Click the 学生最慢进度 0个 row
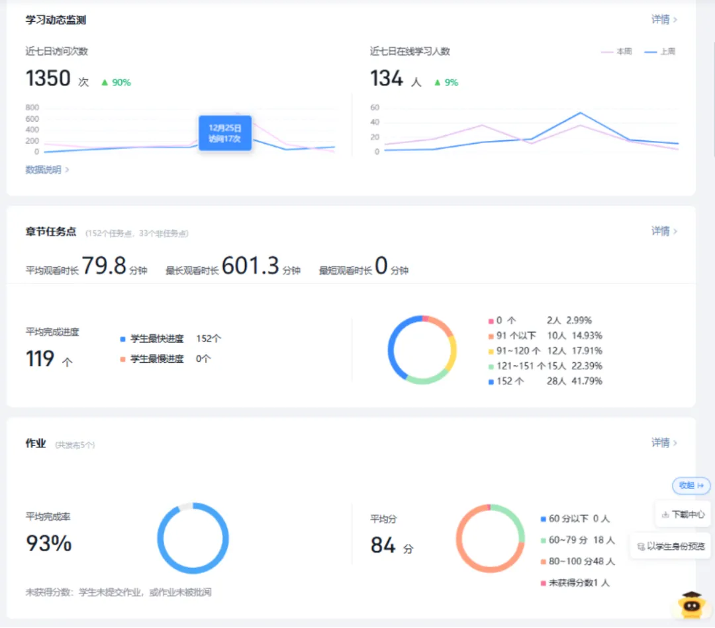This screenshot has height=628, width=715. (165, 359)
